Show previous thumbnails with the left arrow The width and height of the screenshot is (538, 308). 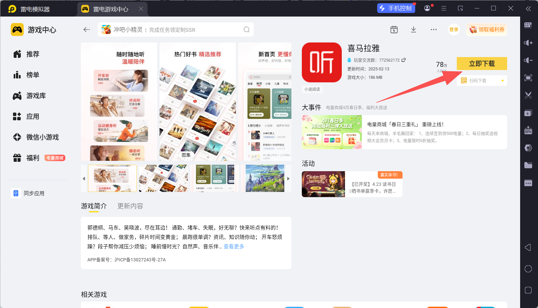(x=84, y=178)
